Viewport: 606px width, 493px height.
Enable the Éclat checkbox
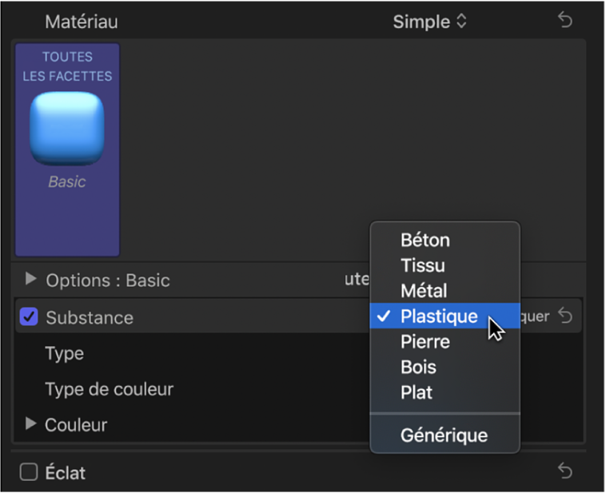click(29, 472)
